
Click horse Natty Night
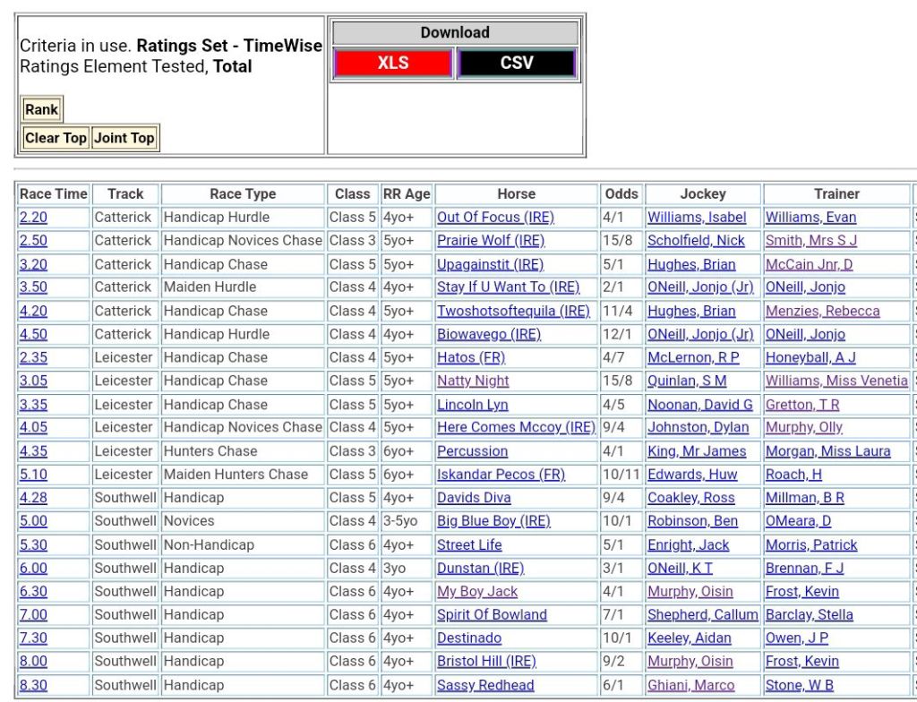[473, 381]
